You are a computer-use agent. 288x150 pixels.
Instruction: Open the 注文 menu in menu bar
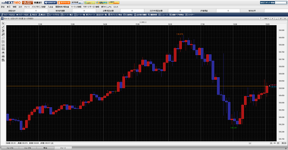[x=20, y=7]
